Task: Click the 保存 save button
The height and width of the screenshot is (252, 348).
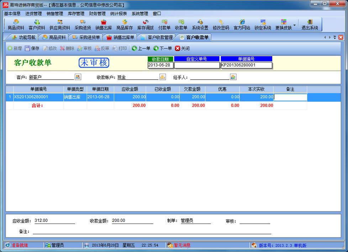Action: [32, 48]
